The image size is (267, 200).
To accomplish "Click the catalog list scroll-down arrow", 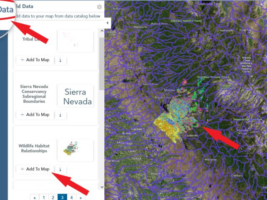I will click(x=102, y=187).
